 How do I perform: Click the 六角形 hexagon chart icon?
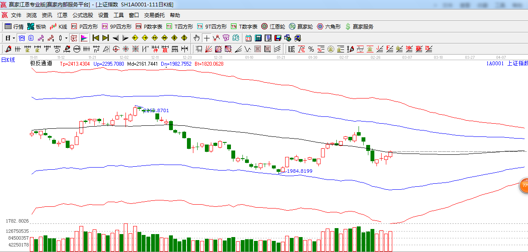329,26
